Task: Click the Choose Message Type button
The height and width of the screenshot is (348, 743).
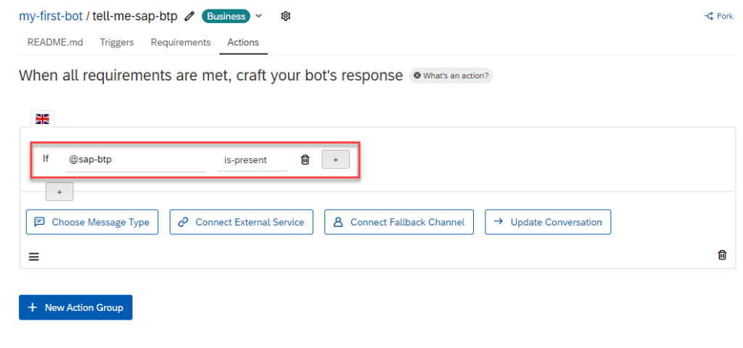Action: click(x=92, y=223)
